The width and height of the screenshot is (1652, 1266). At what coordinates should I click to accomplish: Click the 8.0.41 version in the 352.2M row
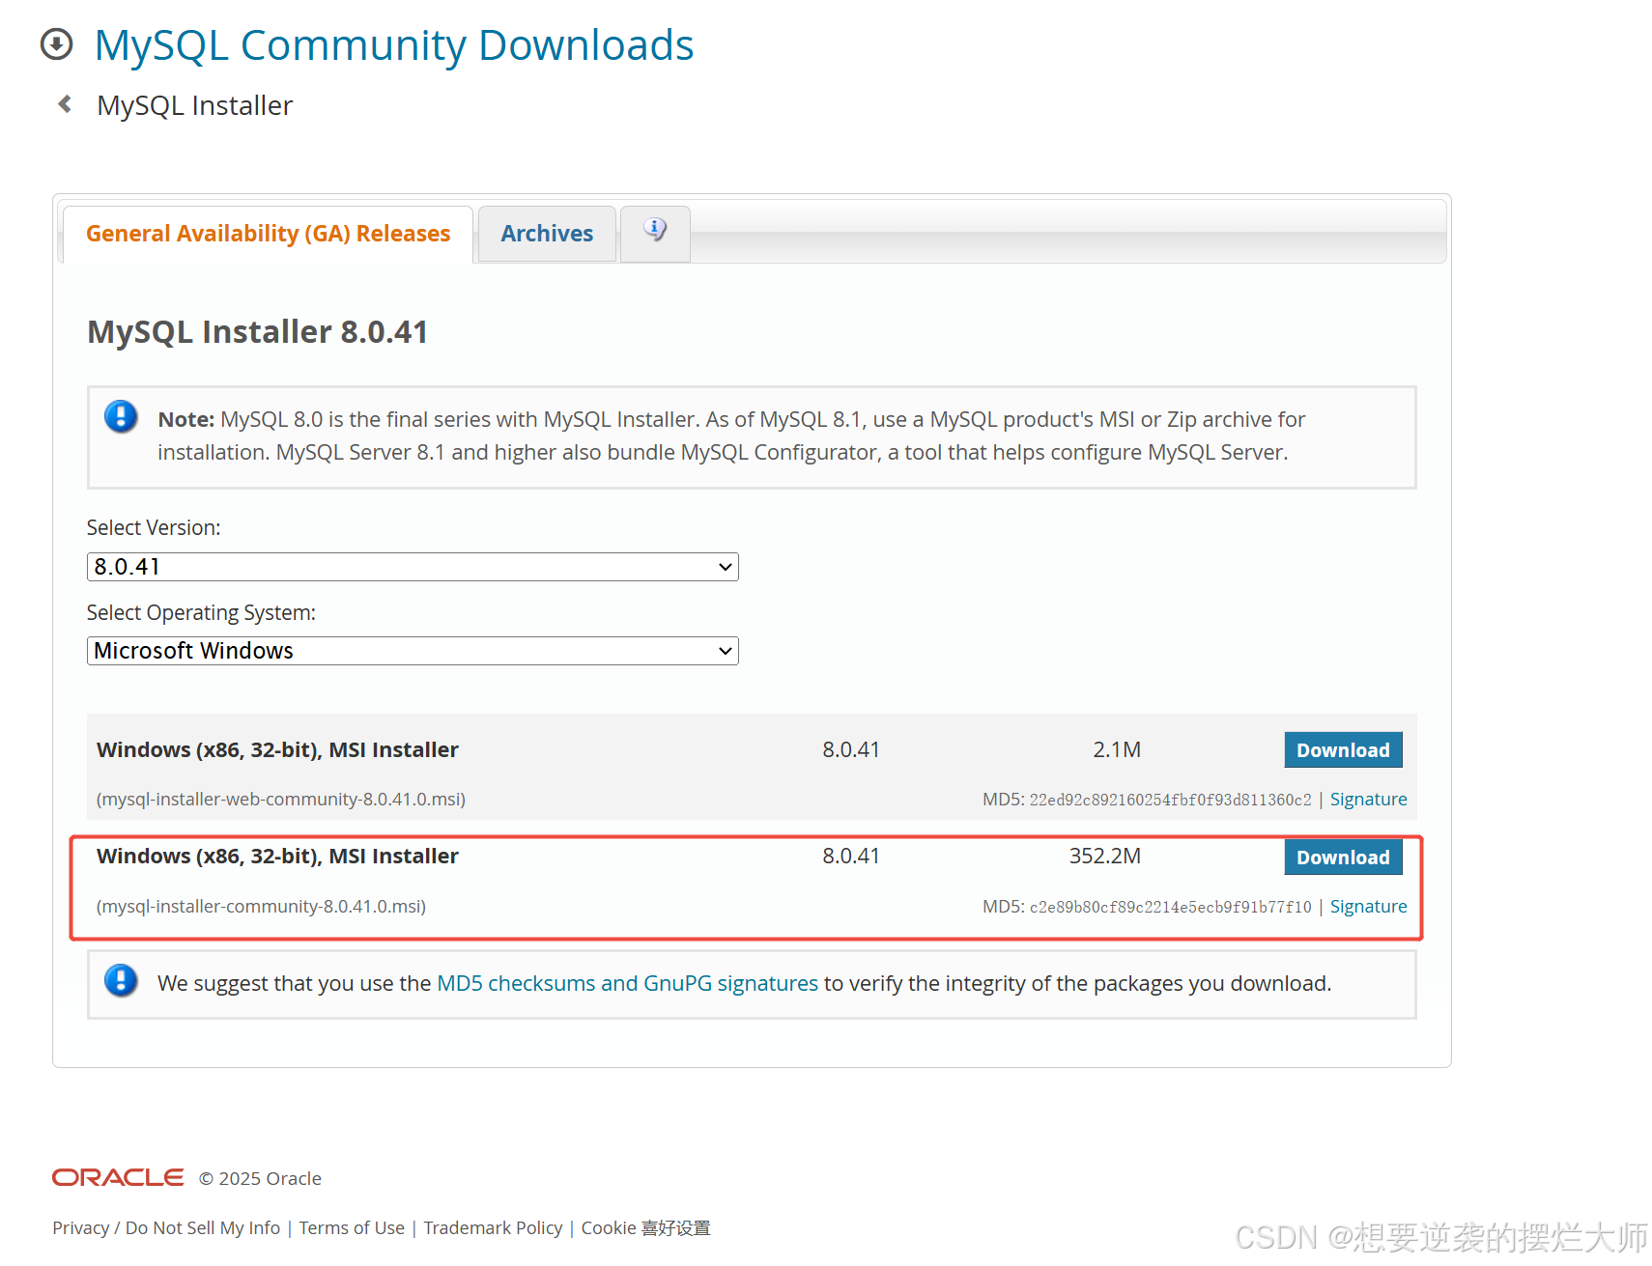pyautogui.click(x=851, y=857)
